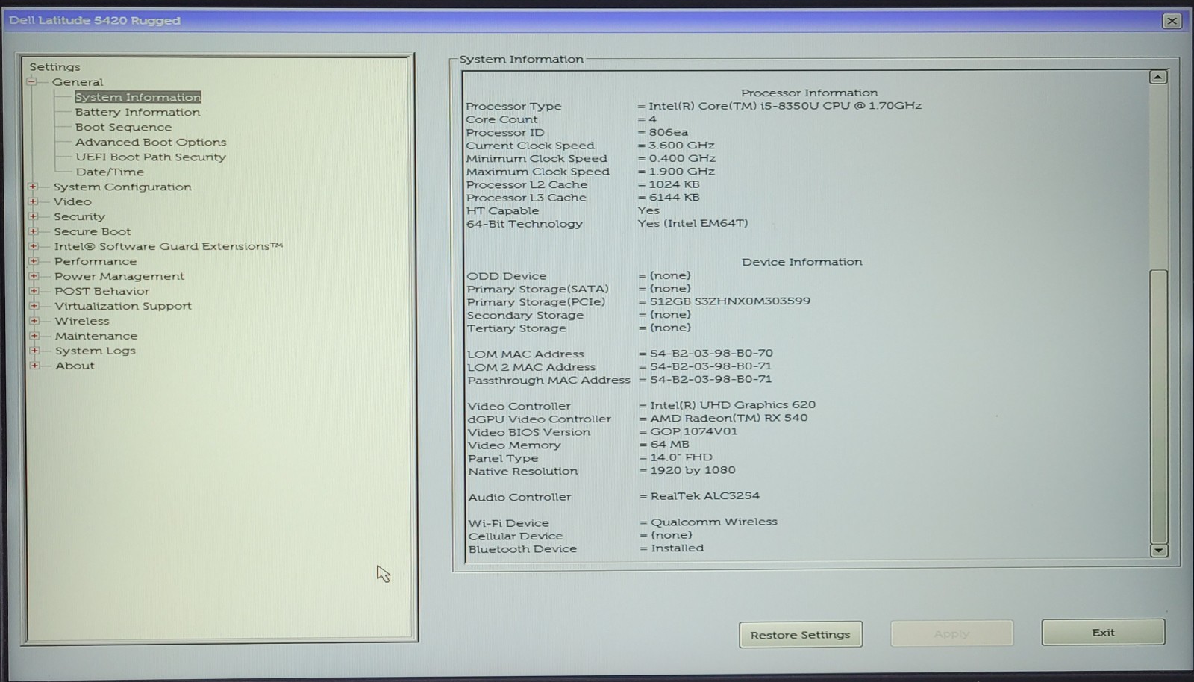This screenshot has width=1194, height=682.
Task: Select the Virtualization Support category
Action: click(x=123, y=306)
